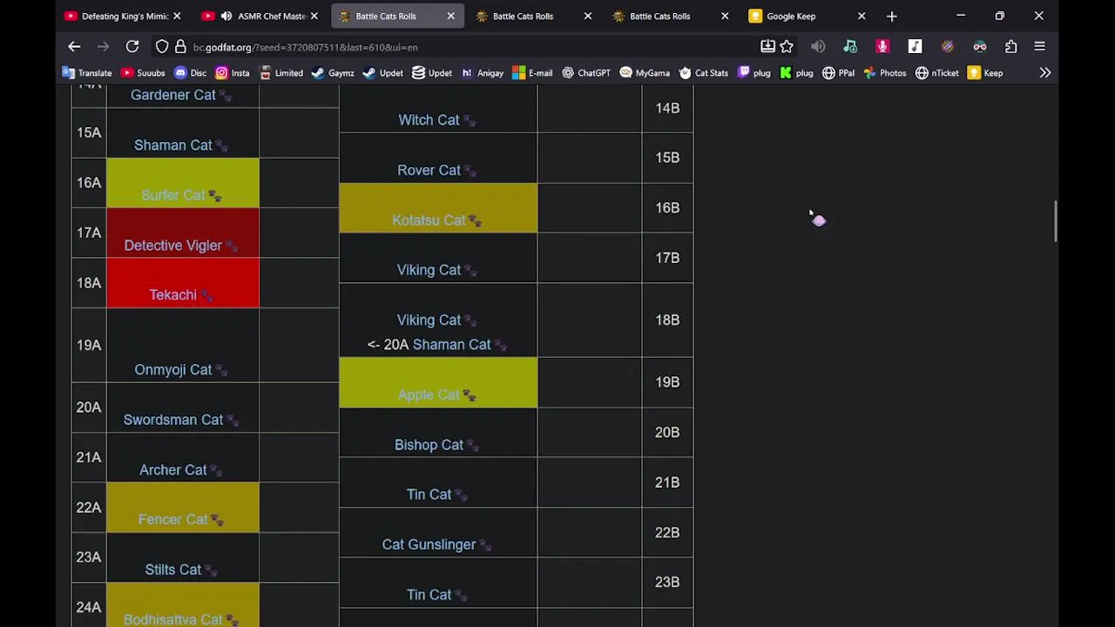Open the white music note extension icon
Screen dimensions: 1115x627
pos(915,47)
